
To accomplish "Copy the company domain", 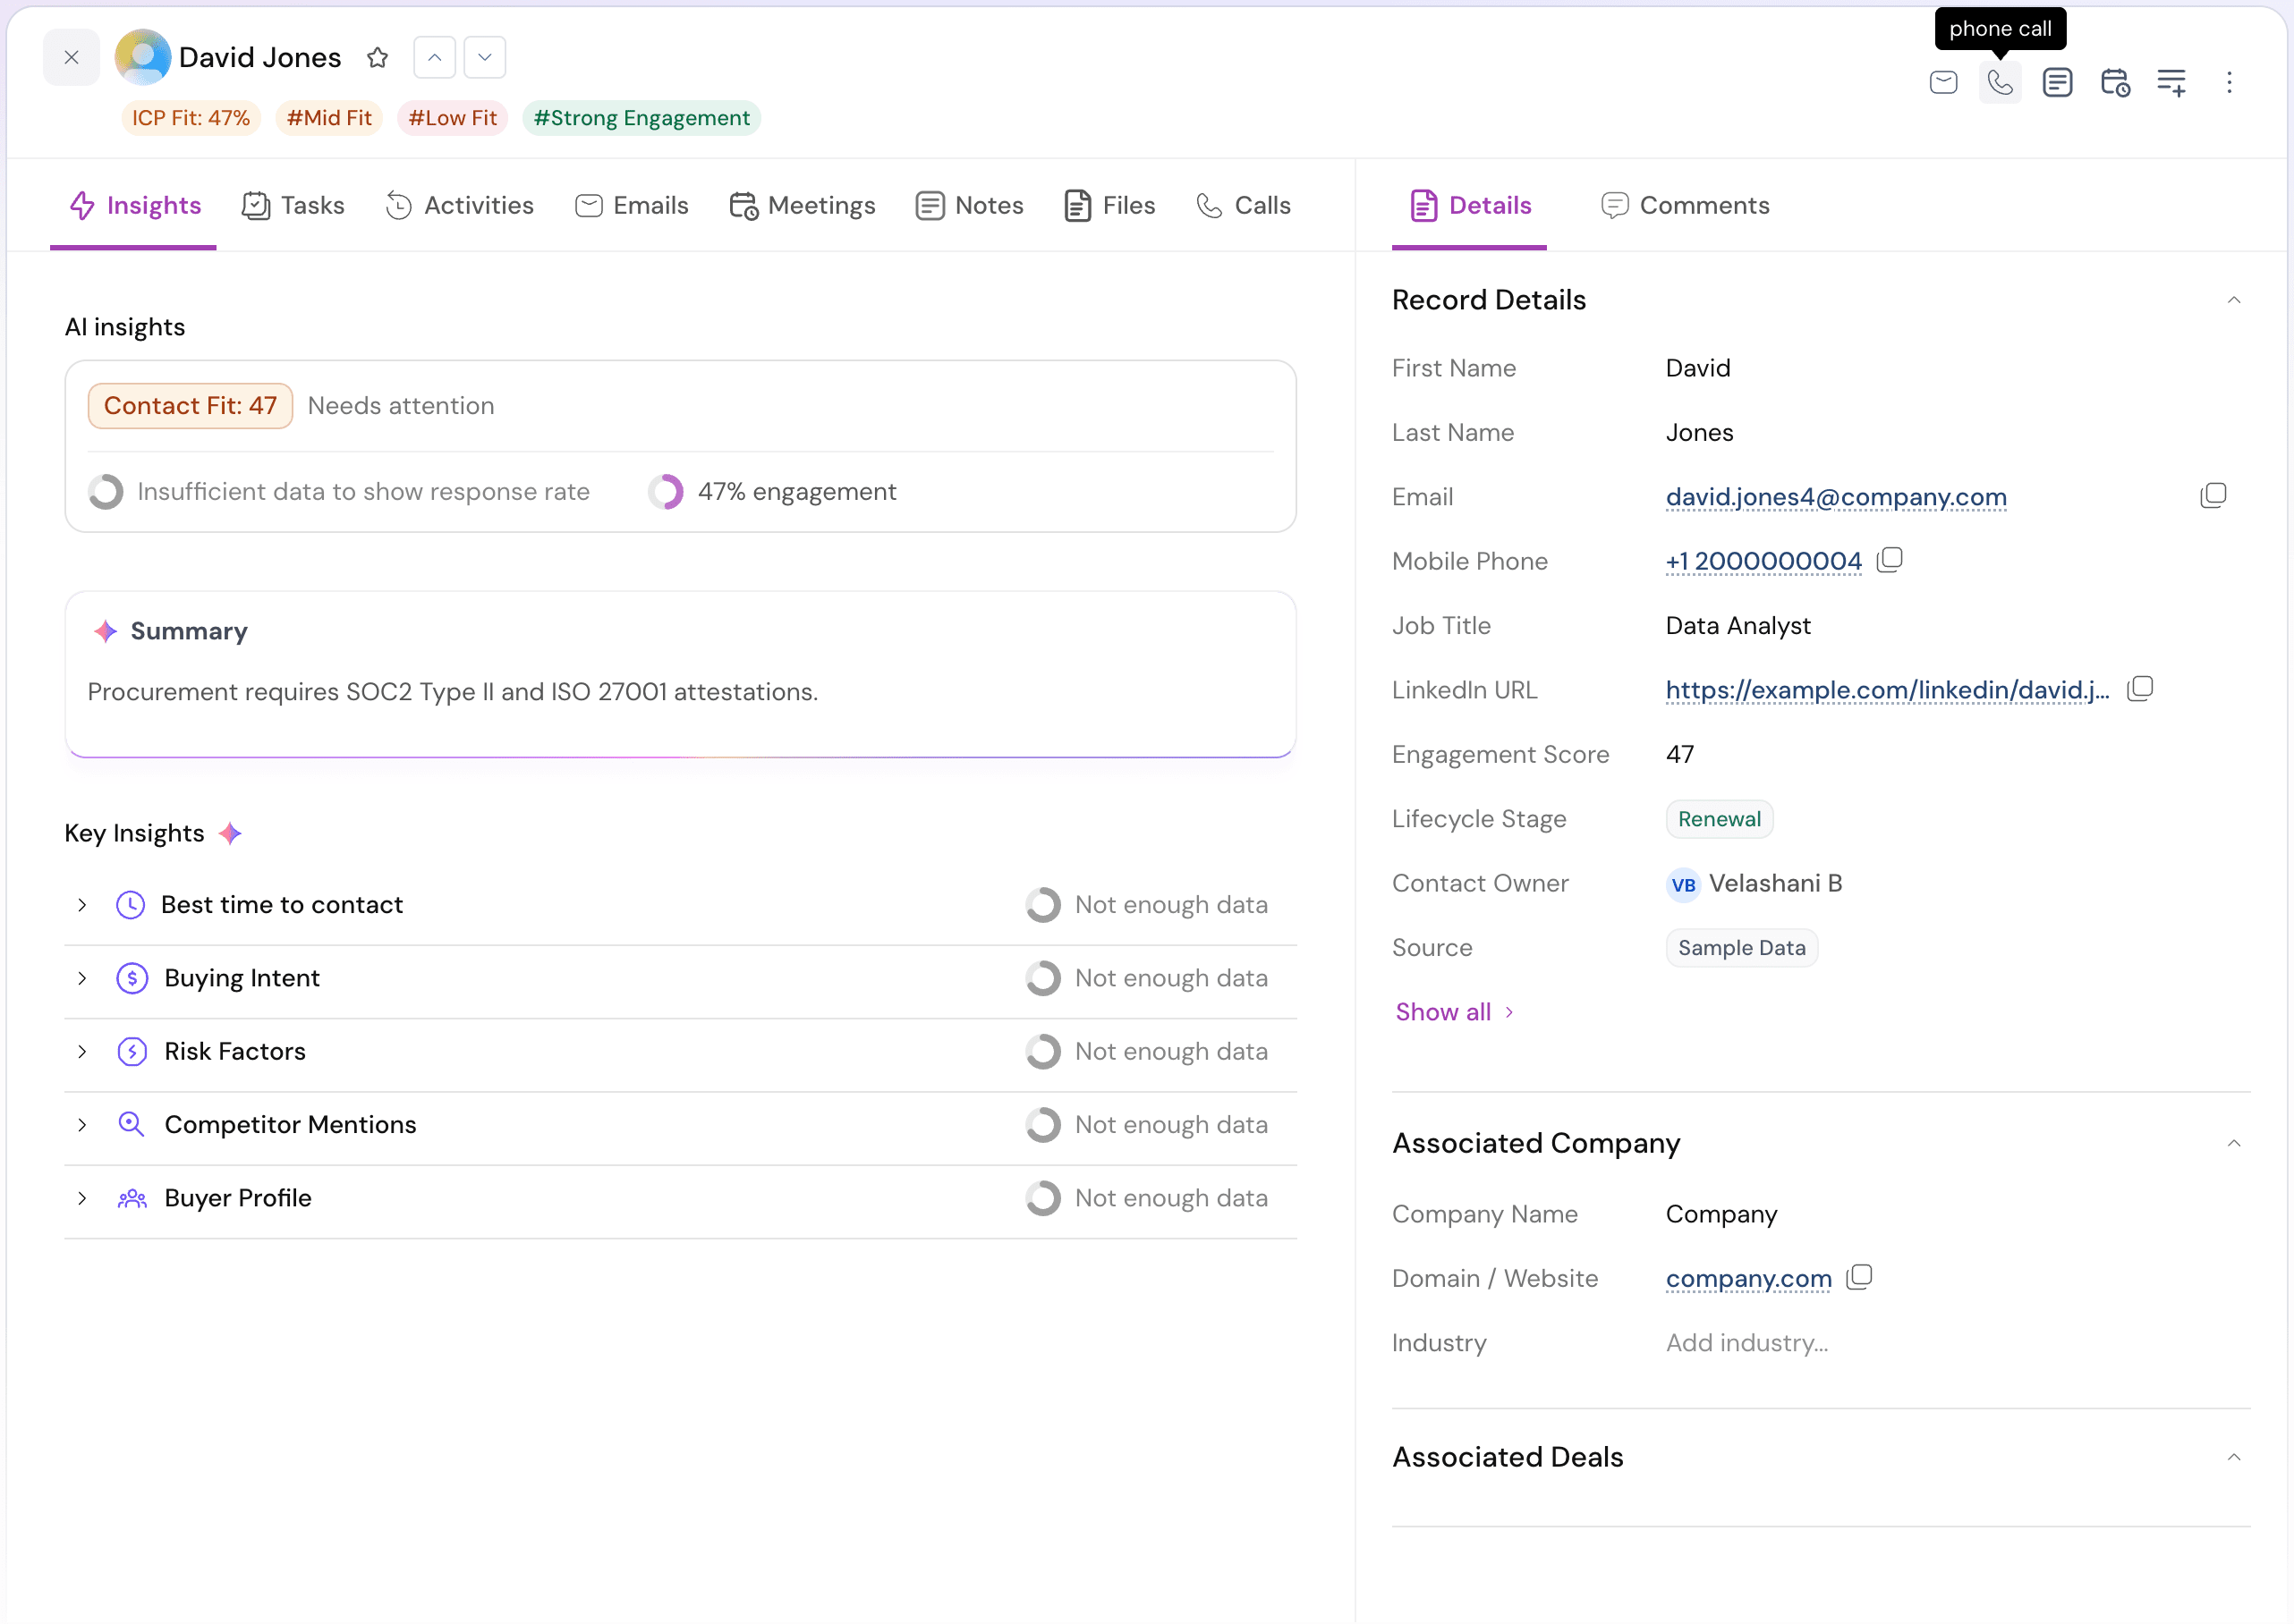I will (x=1857, y=1277).
